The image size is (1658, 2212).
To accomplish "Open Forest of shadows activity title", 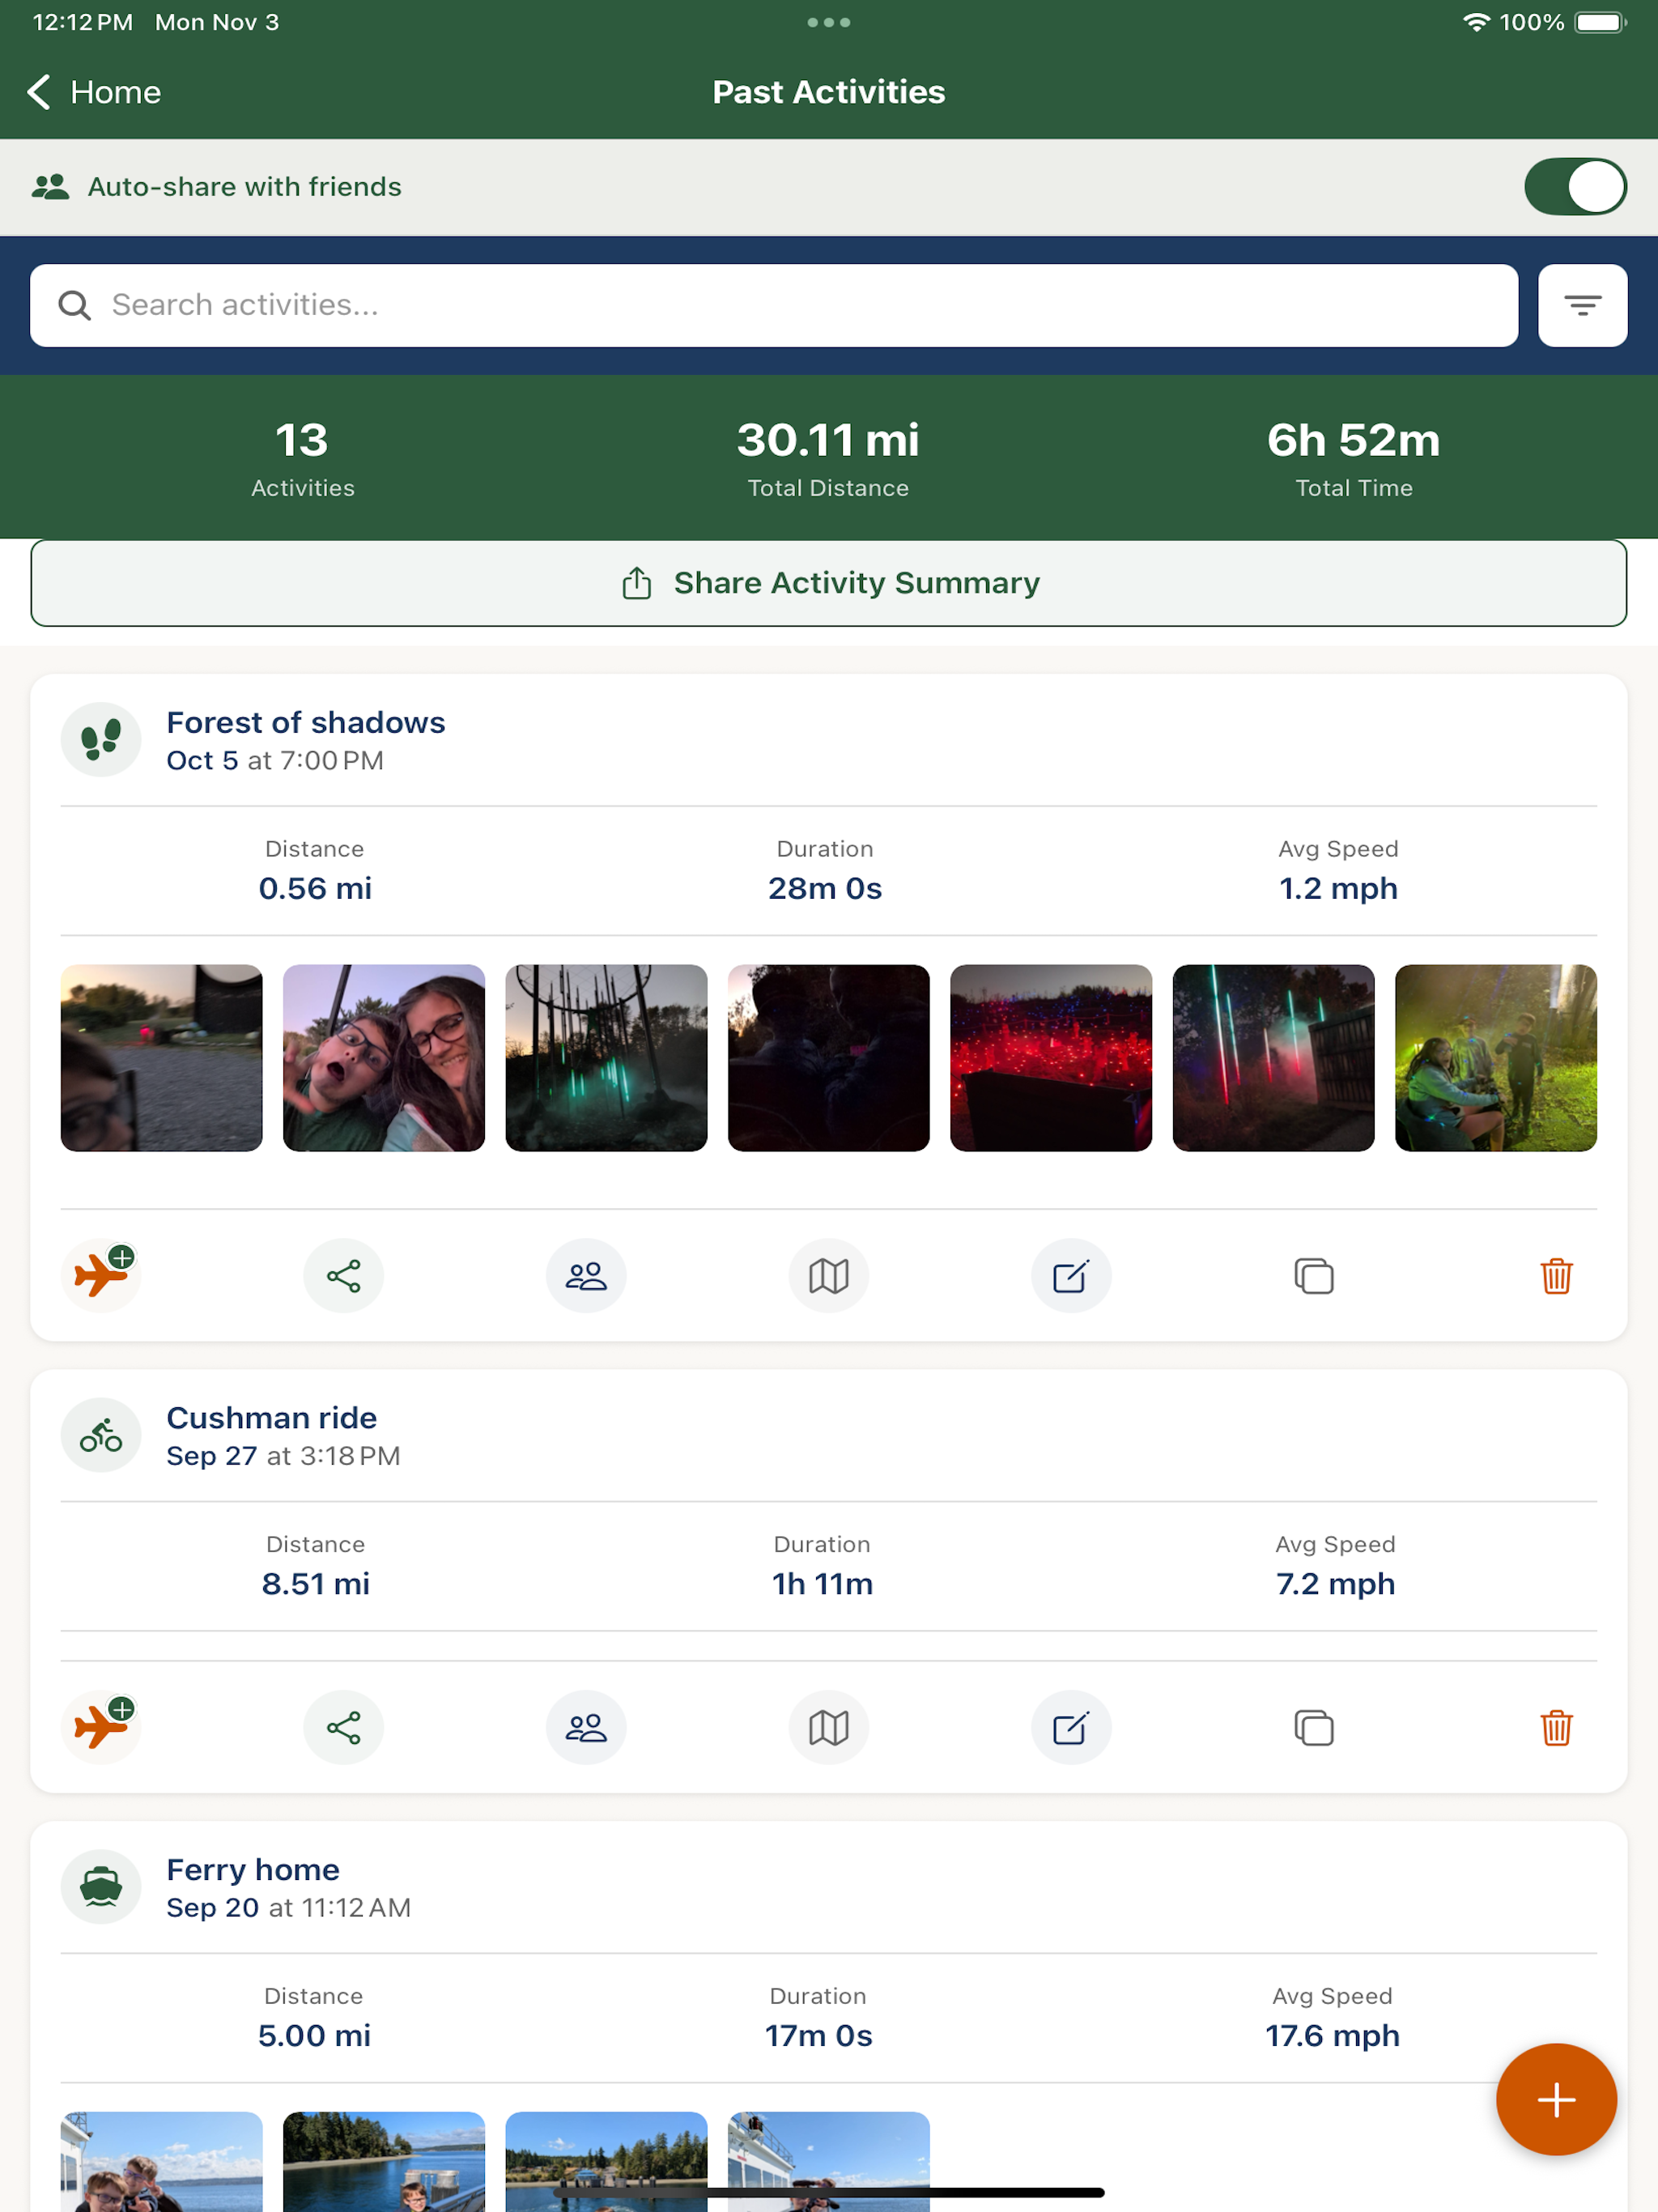I will pos(306,722).
